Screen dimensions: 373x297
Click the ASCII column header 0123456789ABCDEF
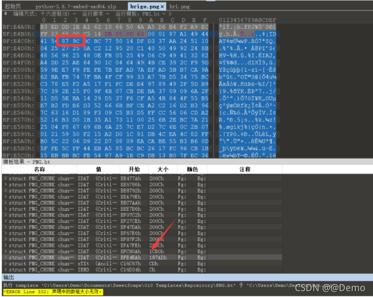pos(247,20)
